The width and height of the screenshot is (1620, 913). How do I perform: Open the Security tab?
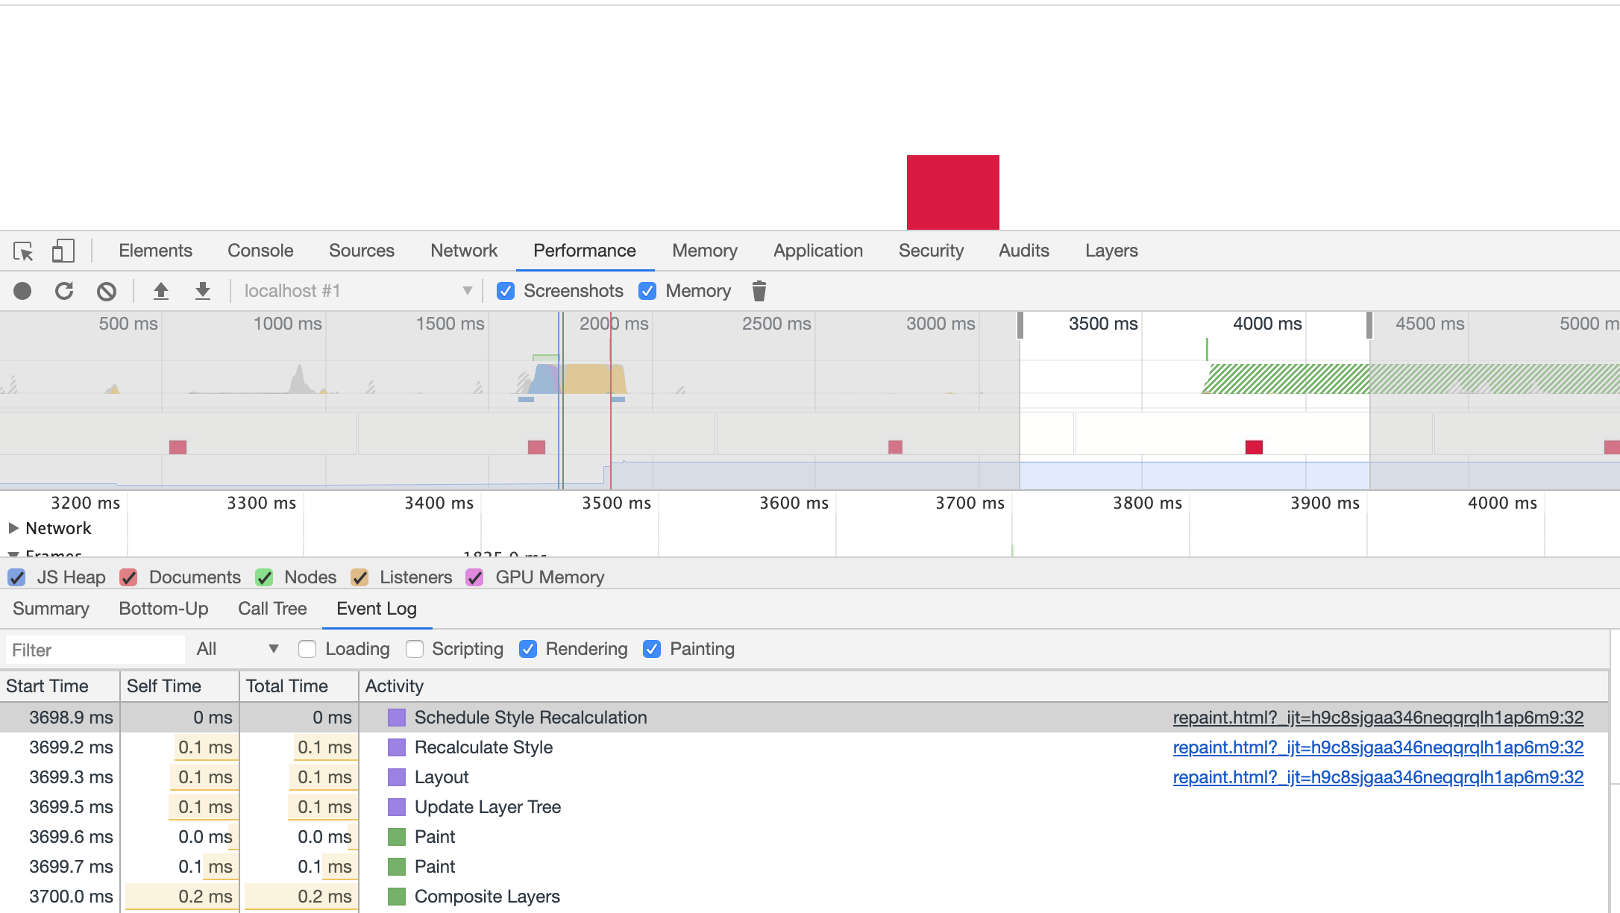[x=931, y=251]
